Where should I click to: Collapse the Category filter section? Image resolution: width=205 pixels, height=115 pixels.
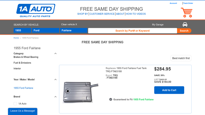(x=56, y=53)
